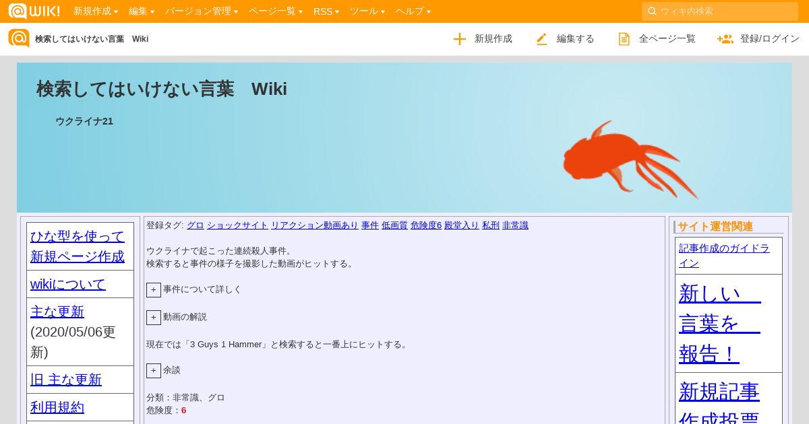
Task: Click the 分類：非常識、グロ line
Action: 185,398
